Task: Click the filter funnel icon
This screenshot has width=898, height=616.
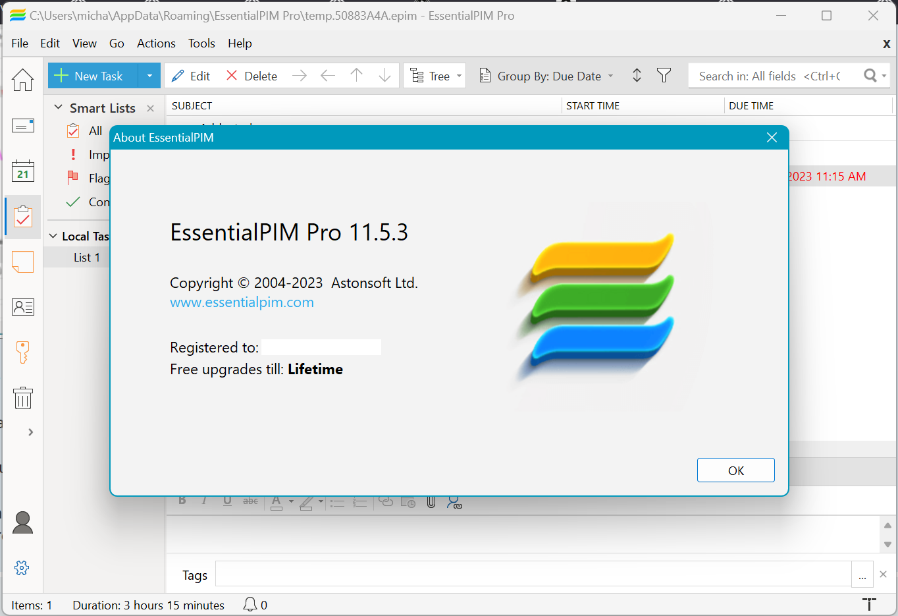Action: (x=664, y=76)
